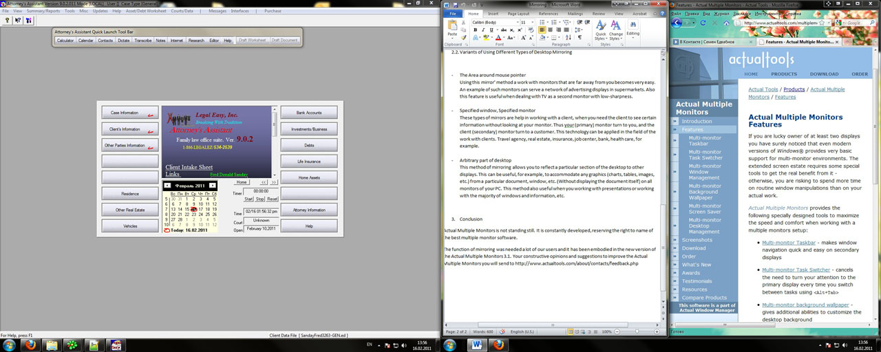
Task: Expand the Font dialog launcher in Word
Action: click(533, 45)
